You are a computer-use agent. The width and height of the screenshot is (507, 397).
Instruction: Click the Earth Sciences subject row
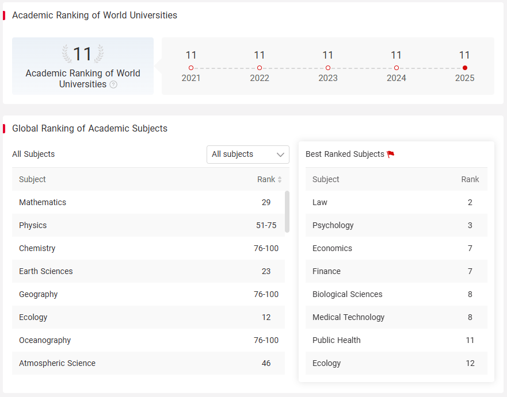point(148,271)
